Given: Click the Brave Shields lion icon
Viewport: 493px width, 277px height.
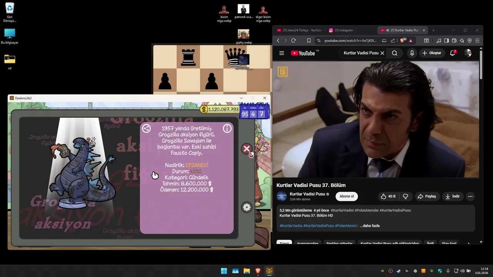Looking at the screenshot, I should click(x=403, y=40).
